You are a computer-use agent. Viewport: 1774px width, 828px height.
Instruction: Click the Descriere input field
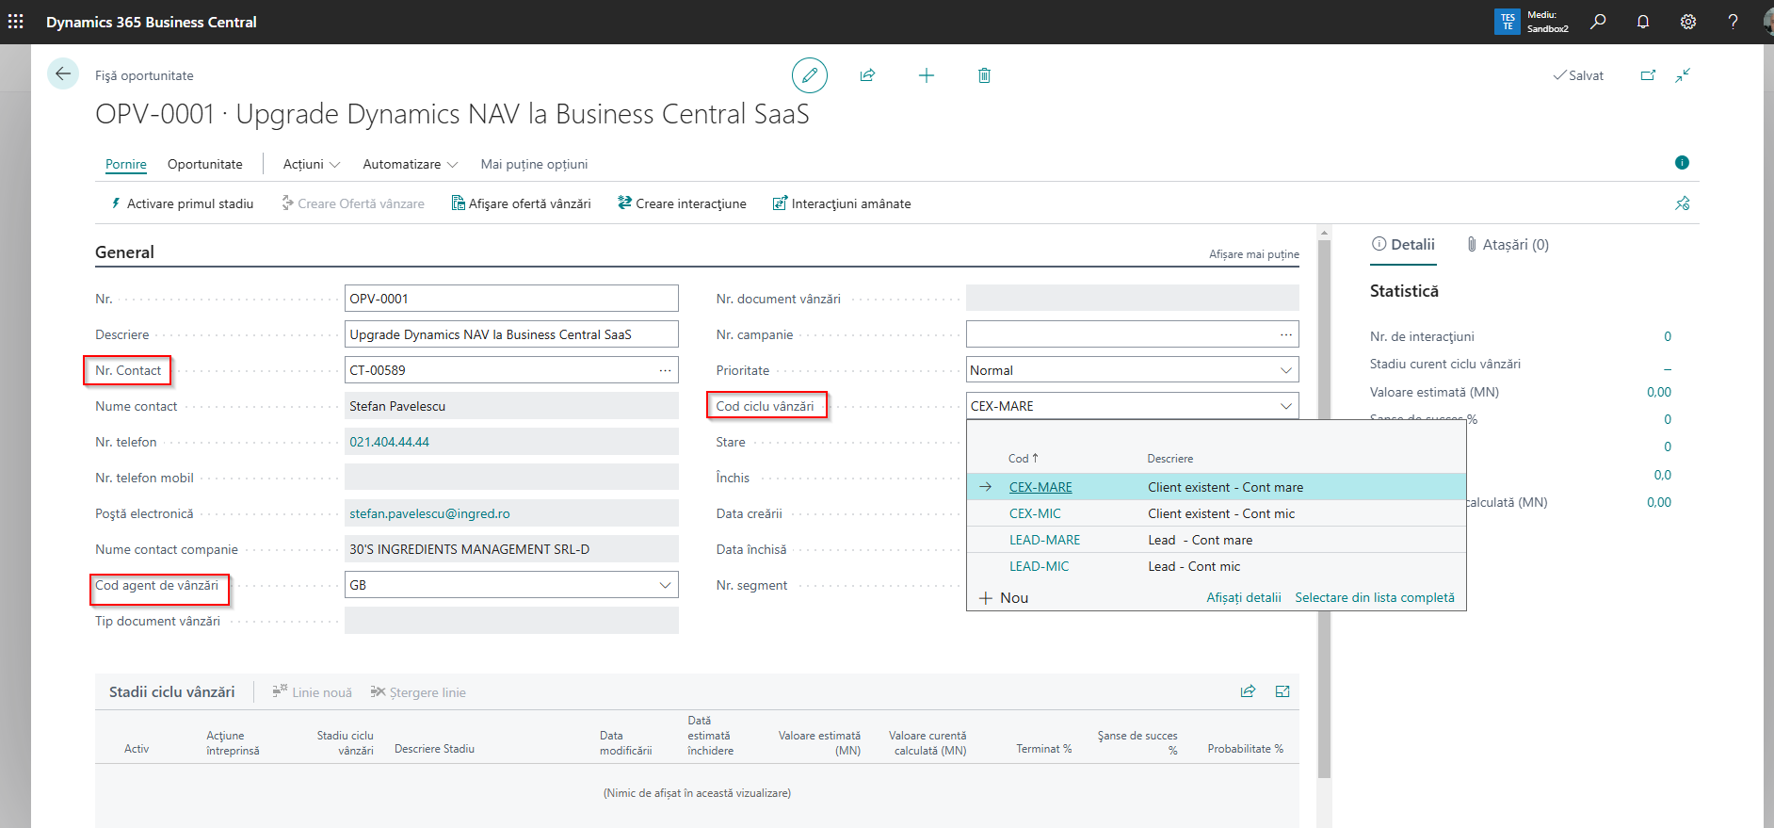coord(511,334)
